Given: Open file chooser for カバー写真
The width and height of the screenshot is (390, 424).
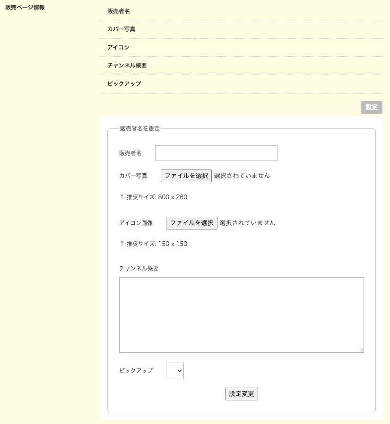Looking at the screenshot, I should [186, 176].
